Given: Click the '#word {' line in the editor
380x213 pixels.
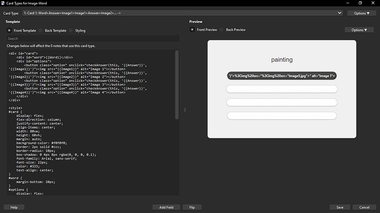Looking at the screenshot, I should tap(15, 178).
